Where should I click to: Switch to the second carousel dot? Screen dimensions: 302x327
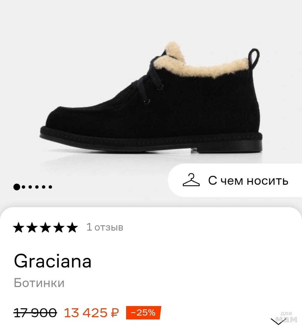tap(24, 187)
